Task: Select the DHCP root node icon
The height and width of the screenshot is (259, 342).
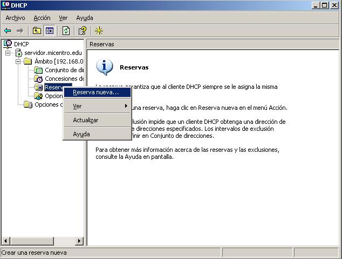Action: coord(8,44)
